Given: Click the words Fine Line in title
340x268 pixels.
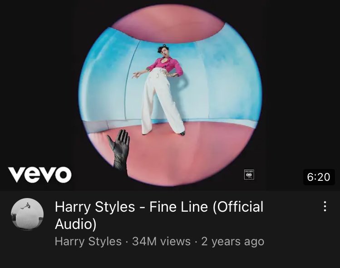Looking at the screenshot, I should pos(178,207).
